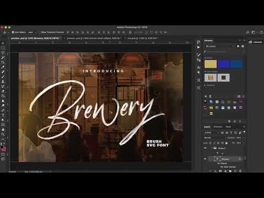Select the yellow color swatch in Libraries

tap(211, 64)
